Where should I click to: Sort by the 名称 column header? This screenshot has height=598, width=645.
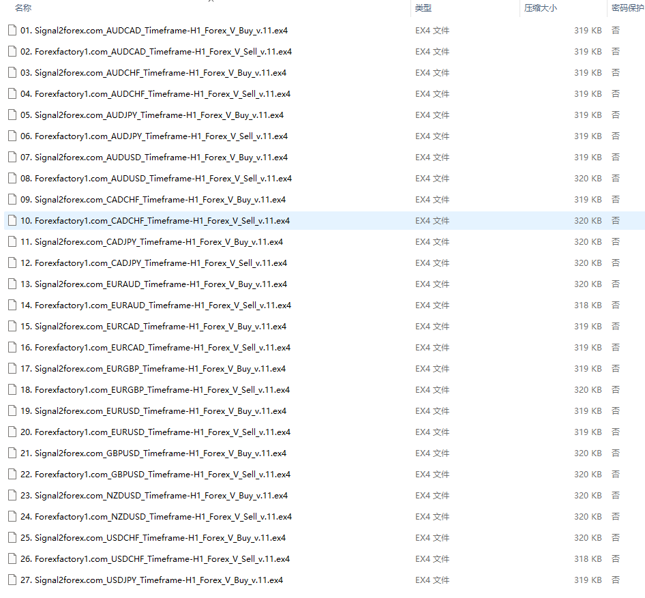(23, 8)
